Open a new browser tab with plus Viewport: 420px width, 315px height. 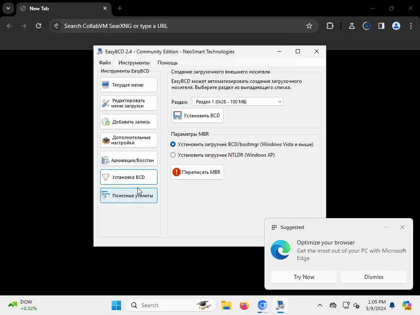(x=120, y=9)
